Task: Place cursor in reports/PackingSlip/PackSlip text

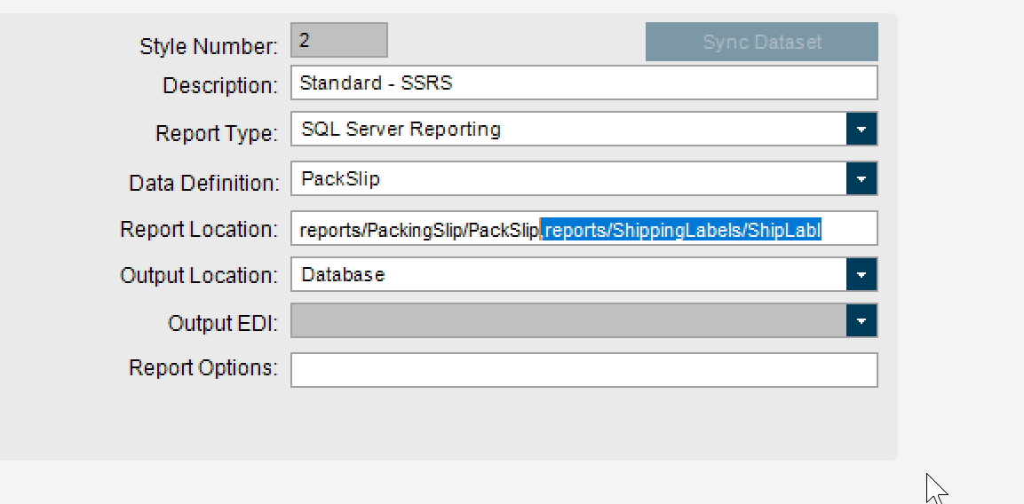Action: [418, 230]
